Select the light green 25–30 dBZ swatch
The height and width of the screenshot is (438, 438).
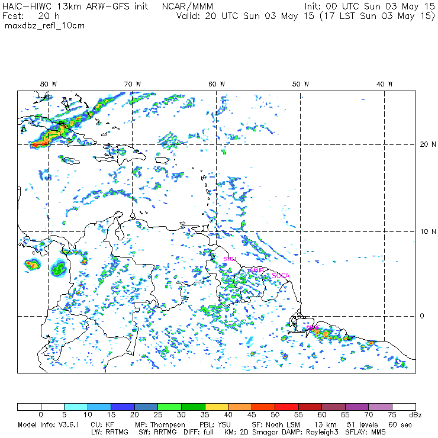coord(169,407)
